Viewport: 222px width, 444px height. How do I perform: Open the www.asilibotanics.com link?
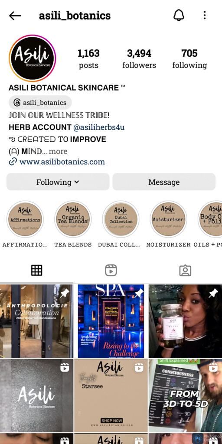click(x=62, y=162)
